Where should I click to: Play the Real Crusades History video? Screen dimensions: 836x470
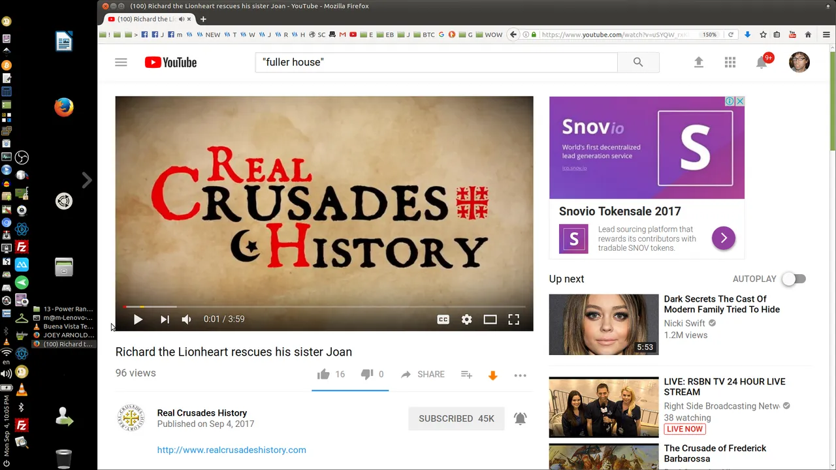(x=138, y=319)
